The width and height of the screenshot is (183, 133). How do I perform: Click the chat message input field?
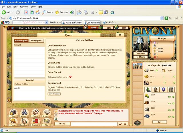[94, 124]
